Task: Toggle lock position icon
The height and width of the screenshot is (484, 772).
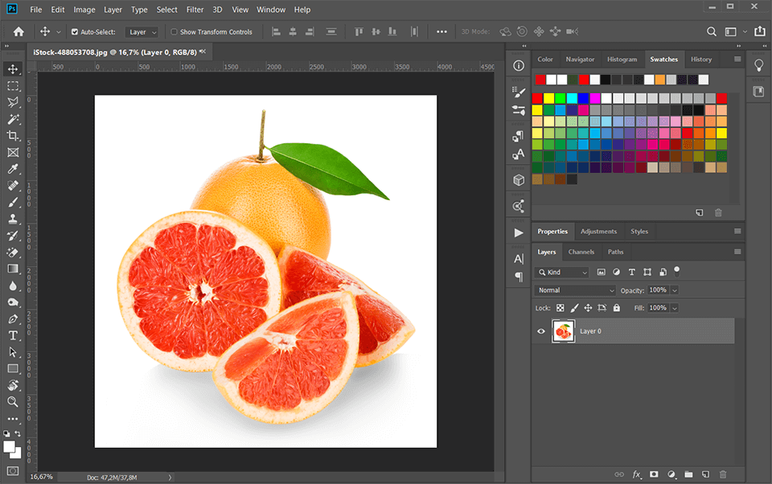Action: [x=588, y=308]
